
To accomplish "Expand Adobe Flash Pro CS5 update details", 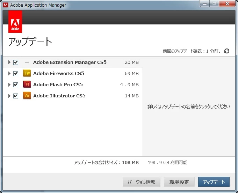I will pos(9,84).
